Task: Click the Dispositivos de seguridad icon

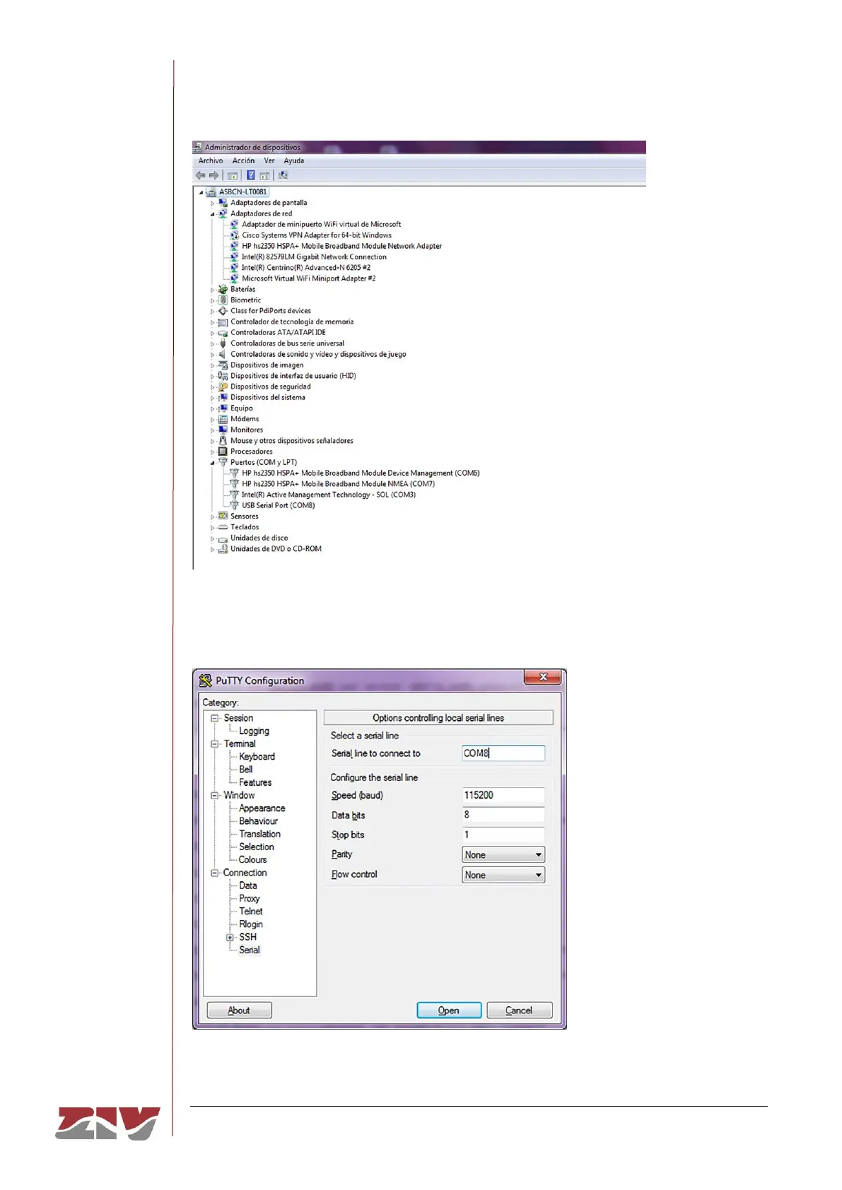Action: tap(223, 387)
